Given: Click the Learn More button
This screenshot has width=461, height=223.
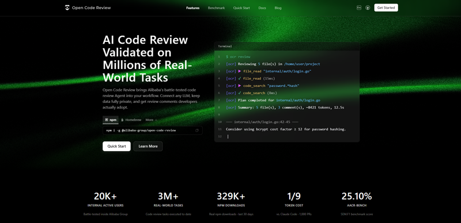Looking at the screenshot, I should click(x=148, y=146).
